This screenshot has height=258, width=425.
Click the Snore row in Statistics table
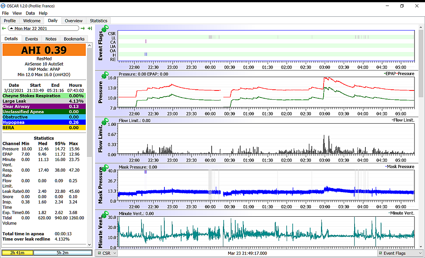point(43,197)
